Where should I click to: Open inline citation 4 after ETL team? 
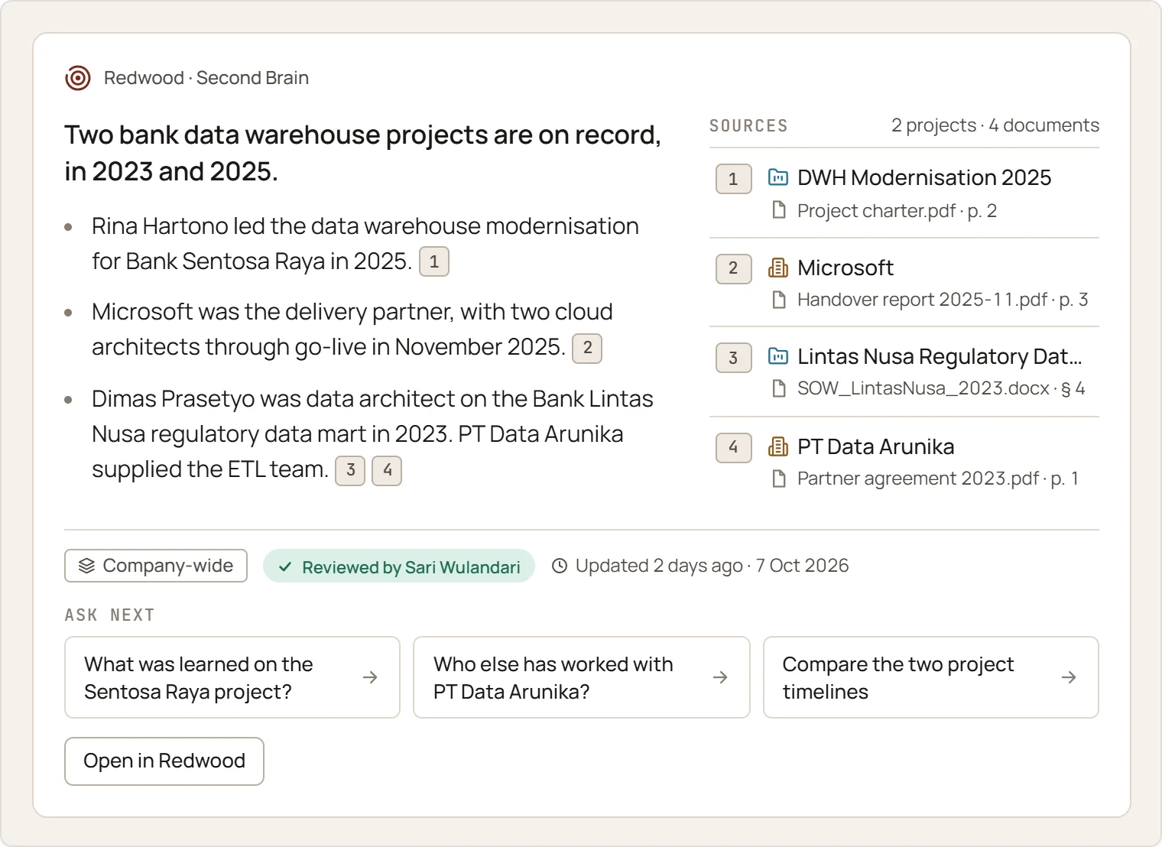point(387,470)
